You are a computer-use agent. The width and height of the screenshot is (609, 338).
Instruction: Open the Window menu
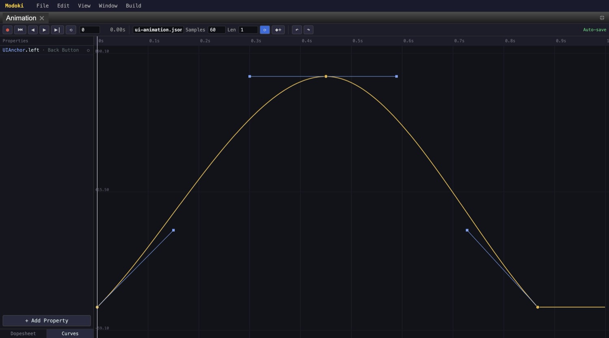[108, 6]
